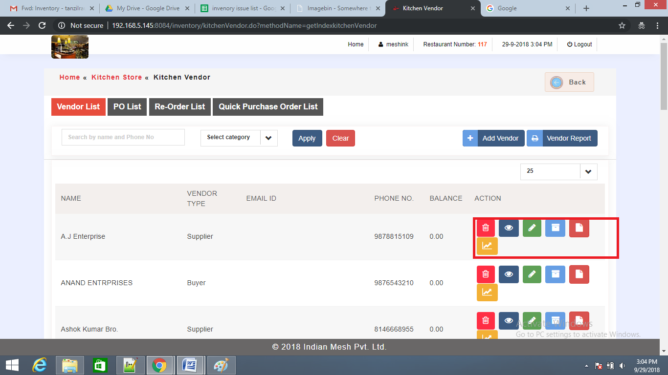This screenshot has width=668, height=375.
Task: Log out using the Logout link
Action: 579,44
